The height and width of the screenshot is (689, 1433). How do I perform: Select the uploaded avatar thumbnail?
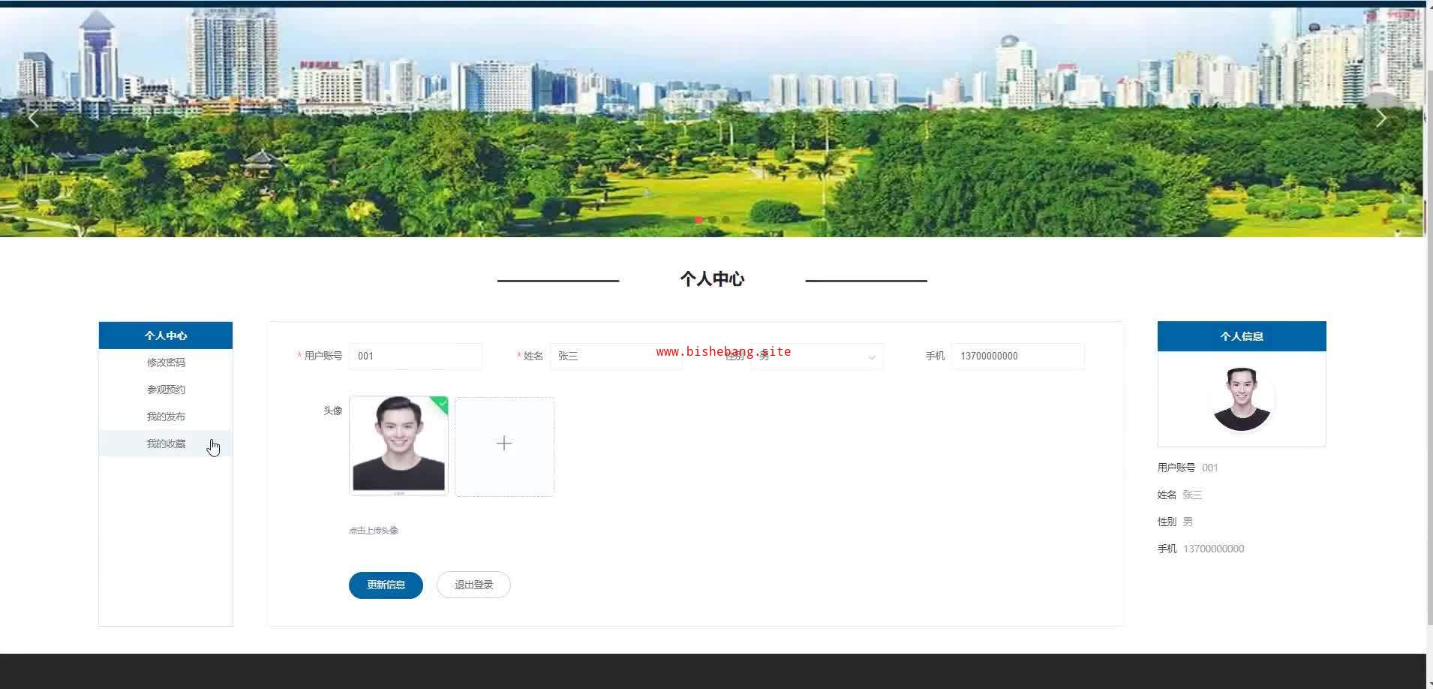point(398,445)
